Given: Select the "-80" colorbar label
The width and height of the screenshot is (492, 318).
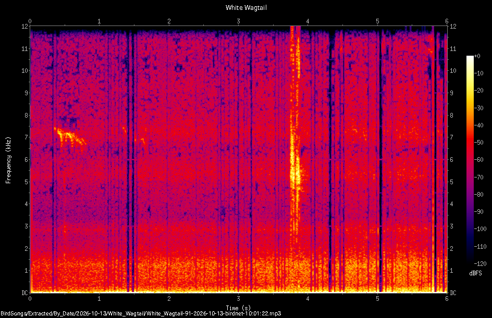Looking at the screenshot, I should 479,195.
